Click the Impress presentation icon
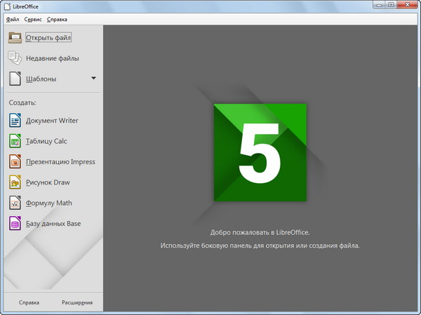The image size is (421, 315). tap(15, 162)
